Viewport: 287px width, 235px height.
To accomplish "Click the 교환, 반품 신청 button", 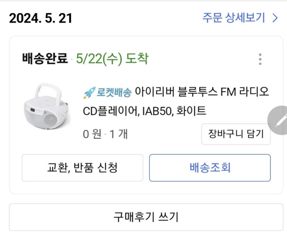I will (x=82, y=168).
